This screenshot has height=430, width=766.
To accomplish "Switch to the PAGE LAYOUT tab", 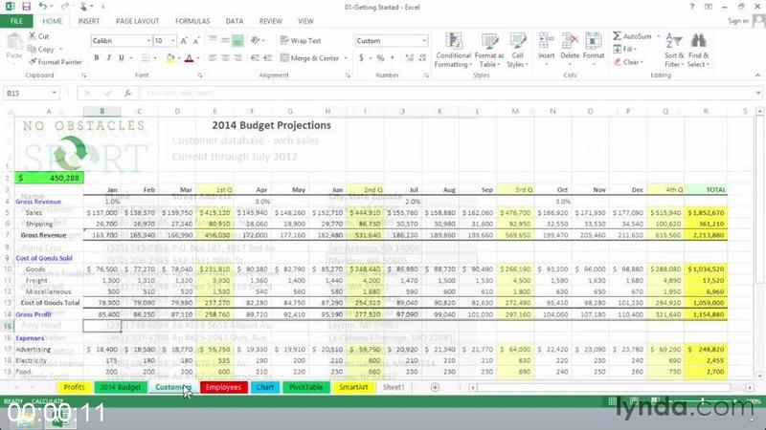I will coord(137,21).
